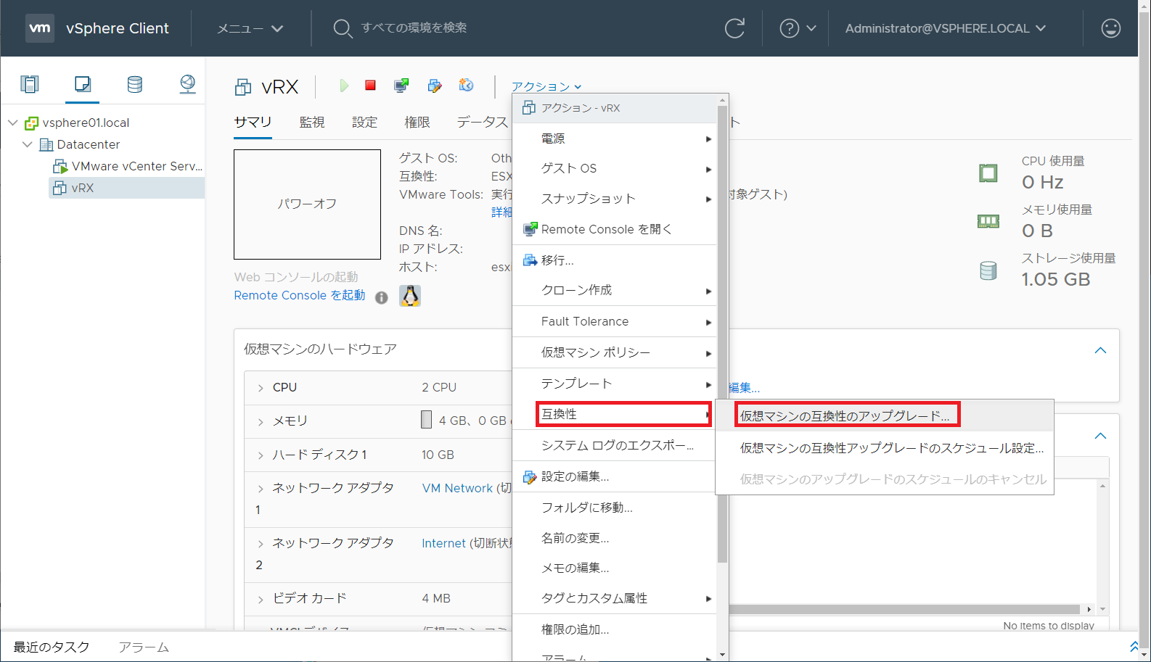Collapse vsphere01.local tree node
The width and height of the screenshot is (1151, 662).
[13, 123]
